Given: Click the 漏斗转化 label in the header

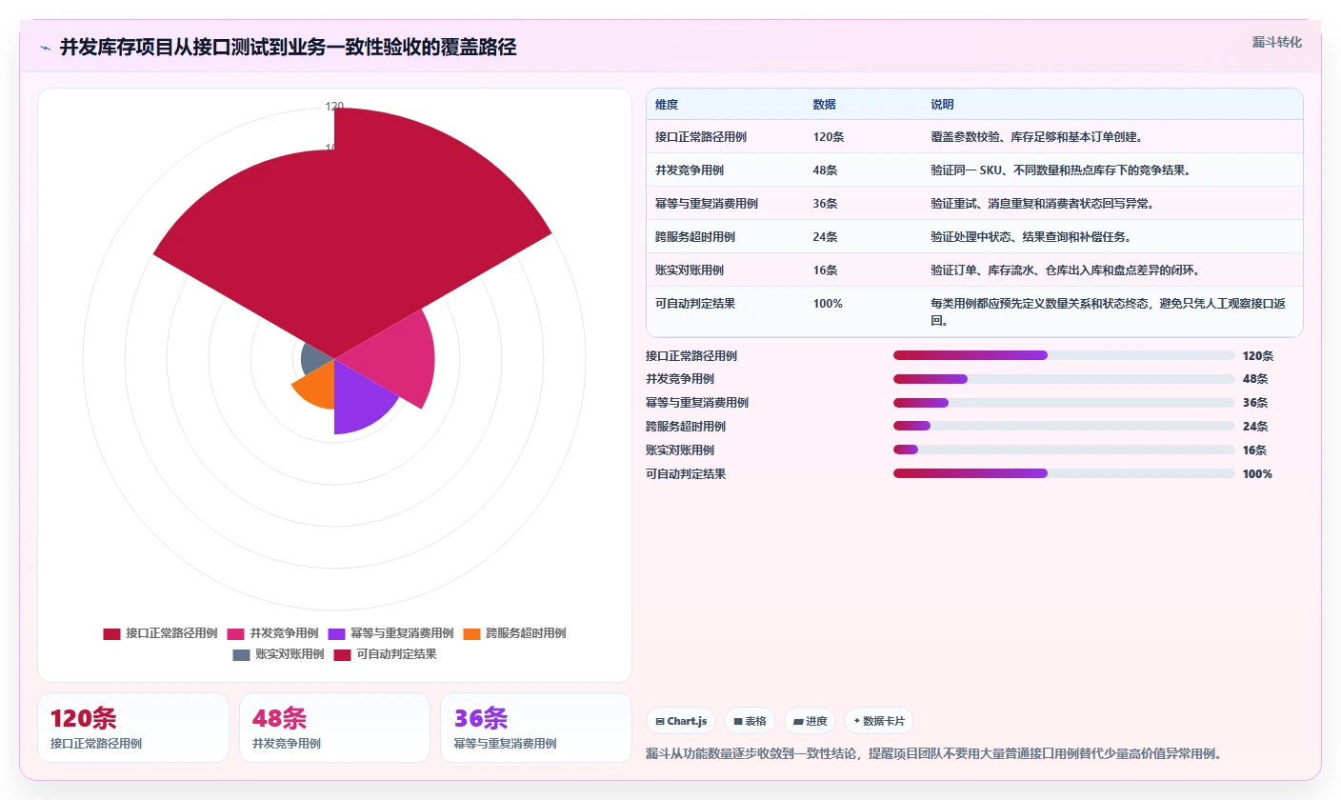Looking at the screenshot, I should pos(1276,42).
